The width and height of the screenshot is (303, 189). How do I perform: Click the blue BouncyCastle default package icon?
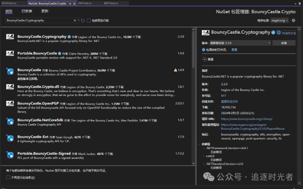point(10,71)
